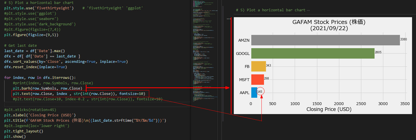
Task: Place cursor on #plt.style.use('seaborn') line
Action: 31,19
